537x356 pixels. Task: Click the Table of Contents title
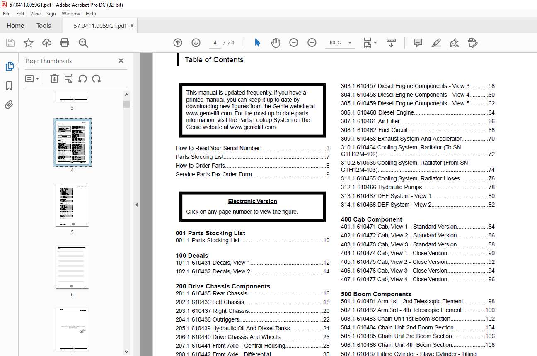click(x=214, y=60)
